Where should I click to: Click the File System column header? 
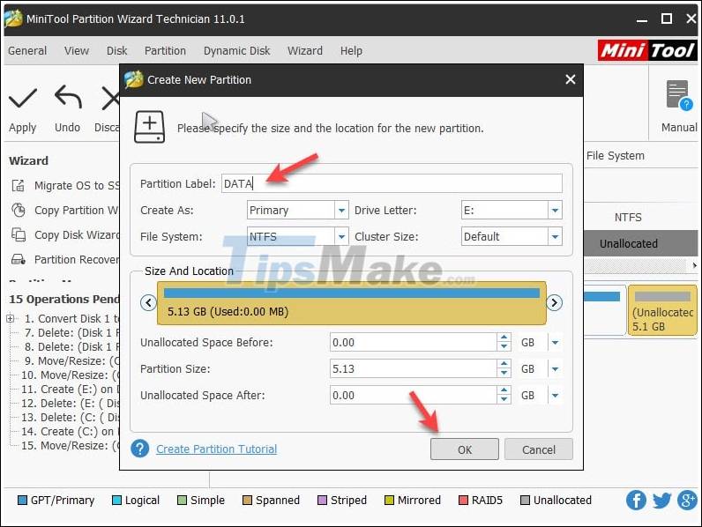click(x=616, y=156)
